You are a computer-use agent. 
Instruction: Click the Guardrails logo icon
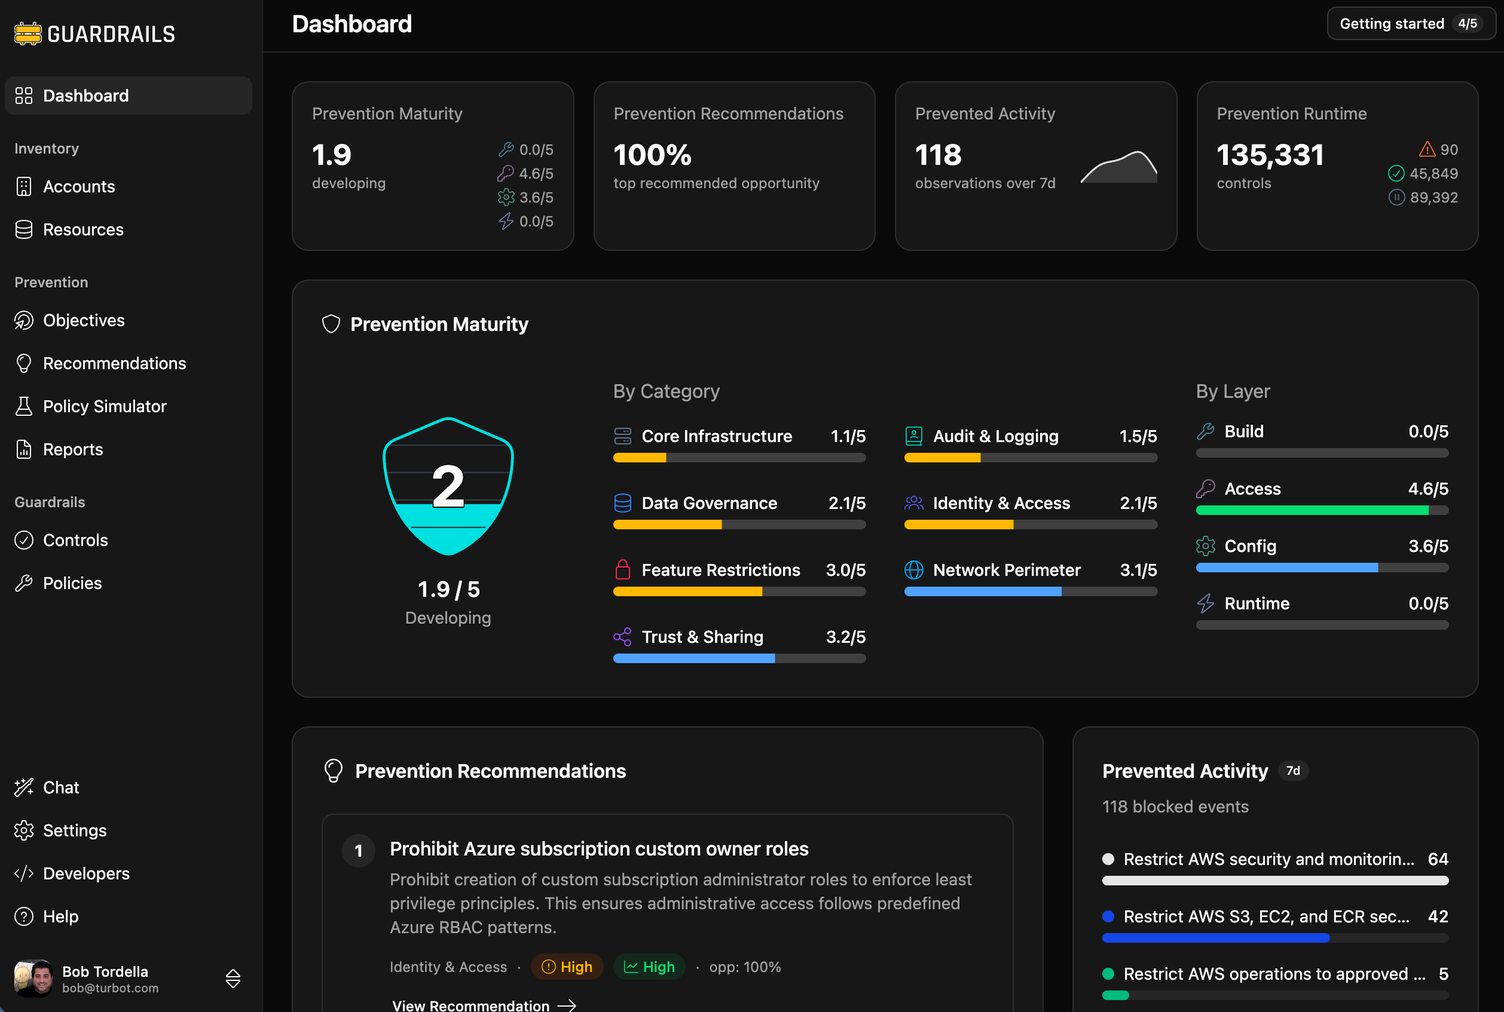click(27, 33)
